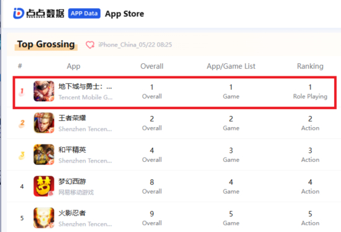Click the 和平精英 app title
The width and height of the screenshot is (341, 232).
pyautogui.click(x=72, y=149)
